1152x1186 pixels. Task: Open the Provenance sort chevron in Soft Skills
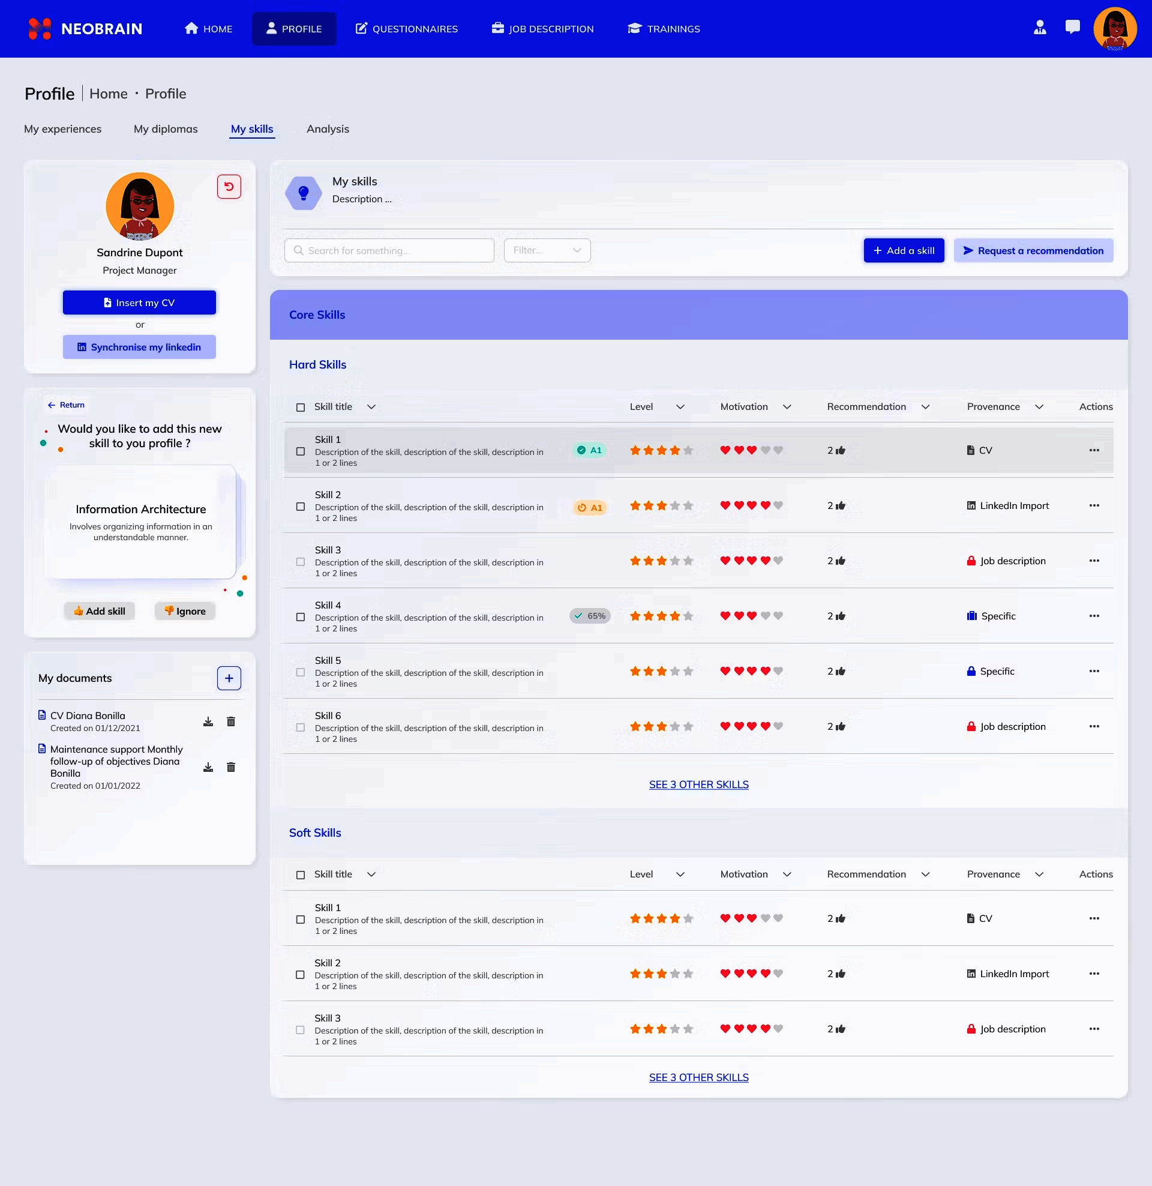coord(1039,874)
